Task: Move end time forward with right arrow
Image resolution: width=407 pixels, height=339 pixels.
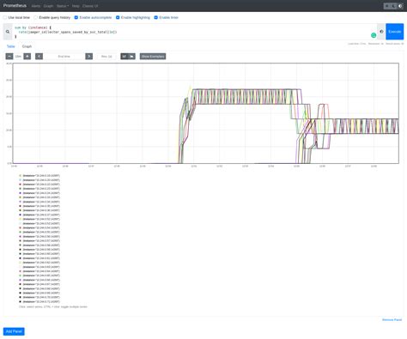Action: coord(89,57)
